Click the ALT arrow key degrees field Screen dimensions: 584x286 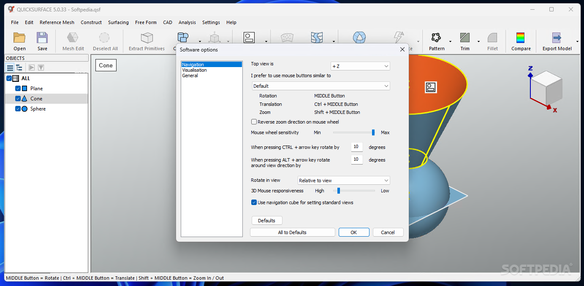tap(357, 160)
